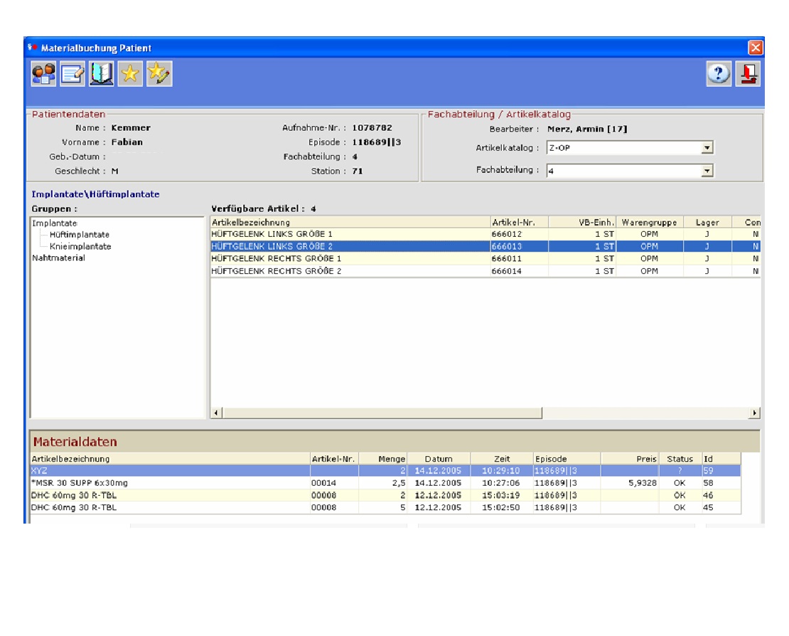
Task: Click the VB-Einh. column header
Action: click(x=583, y=222)
